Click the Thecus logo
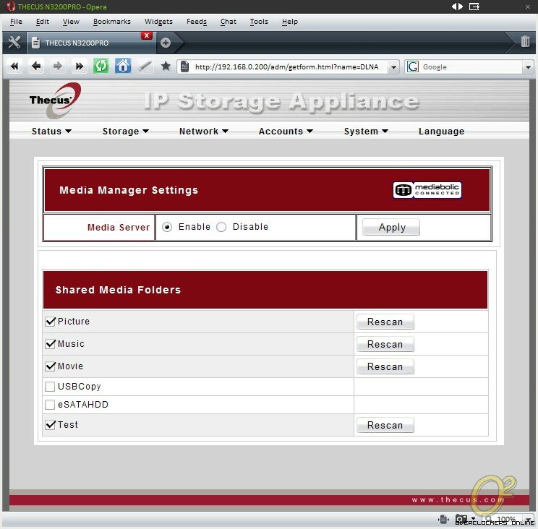538x529 pixels. (55, 100)
